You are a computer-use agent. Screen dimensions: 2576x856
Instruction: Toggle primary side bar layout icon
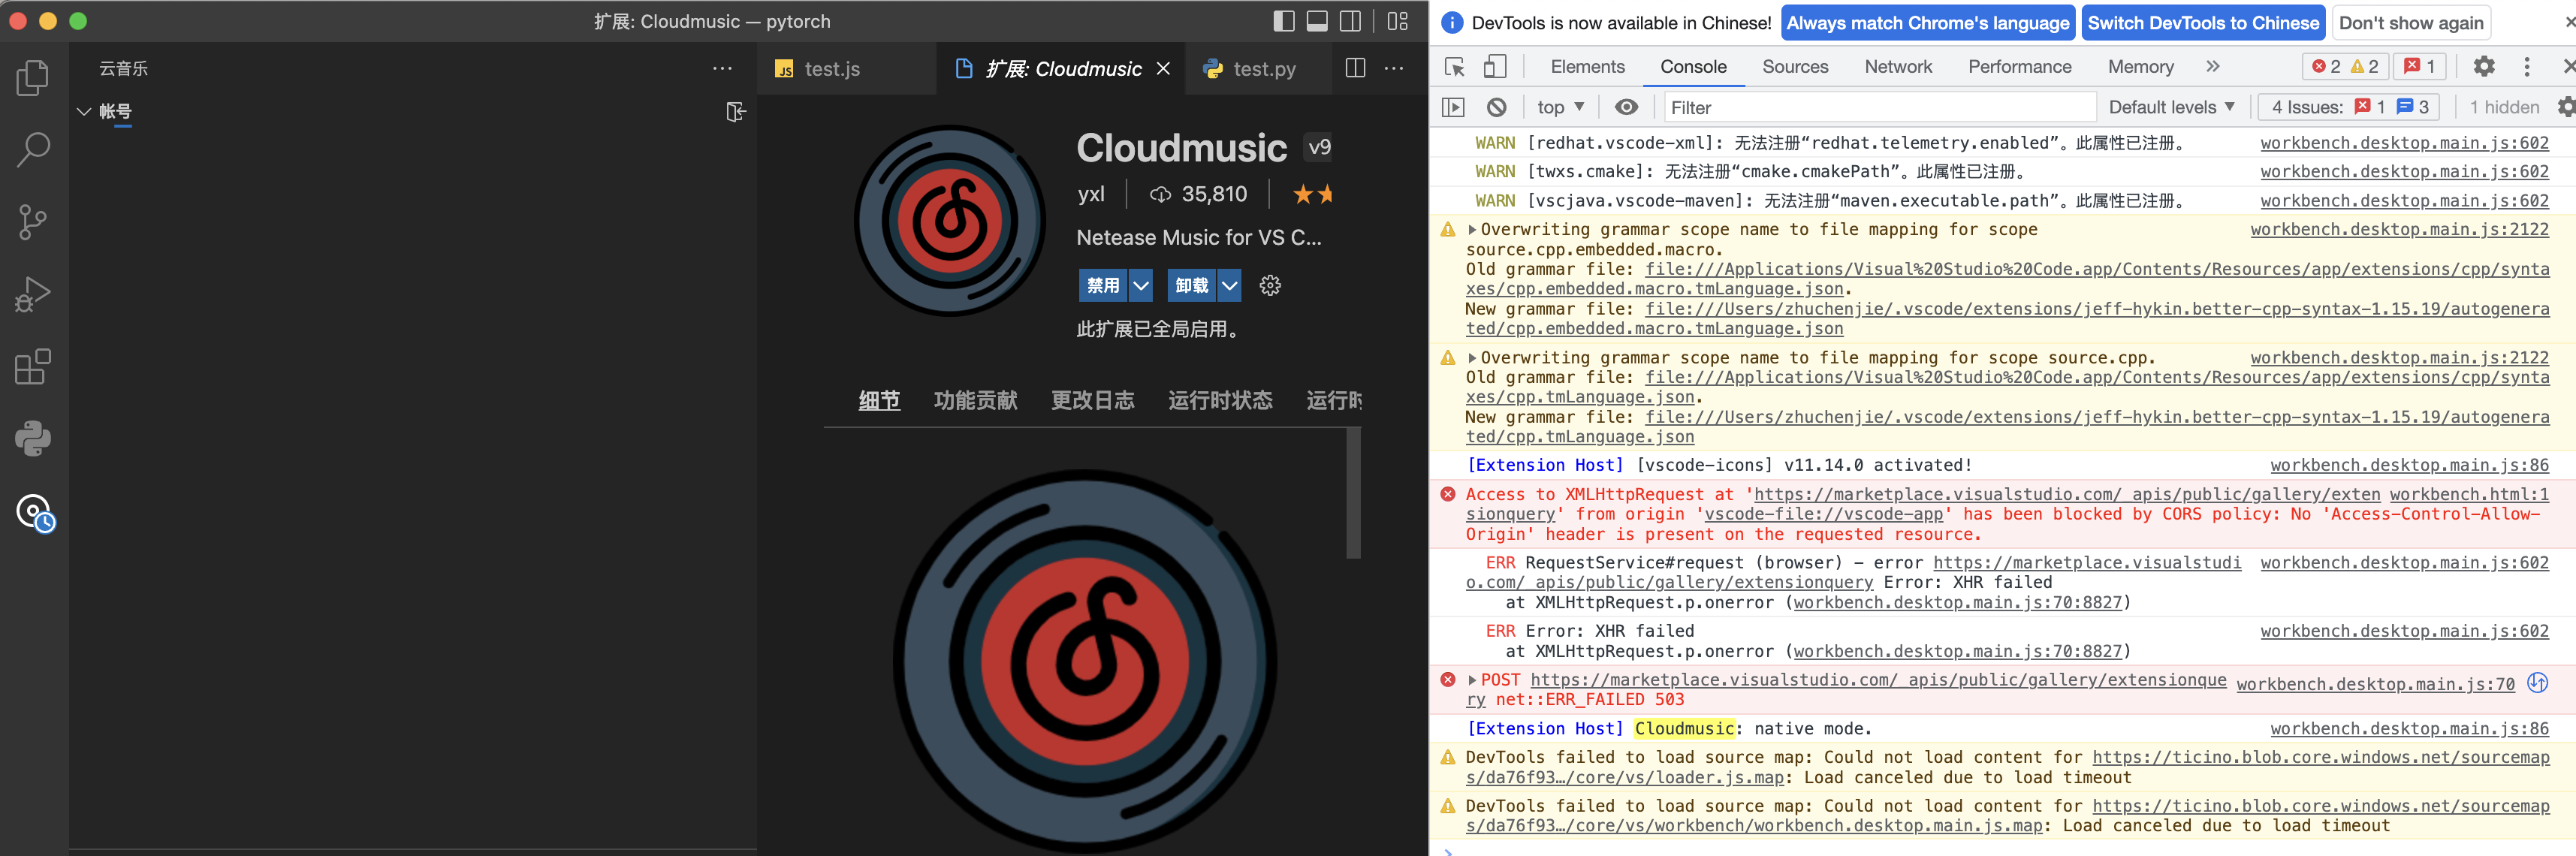[1284, 21]
